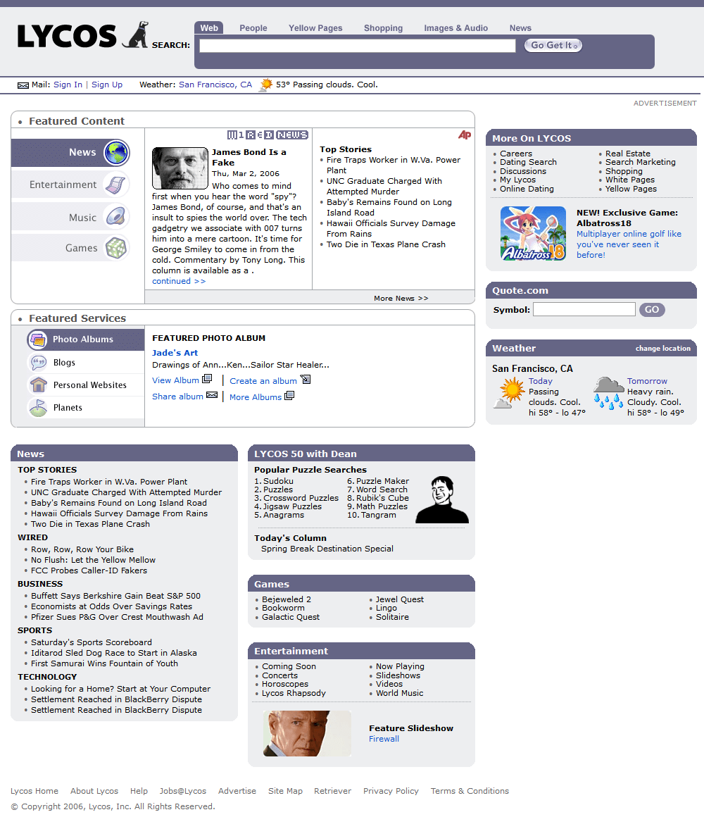Open the Bejeweled 2 game link

[x=287, y=599]
